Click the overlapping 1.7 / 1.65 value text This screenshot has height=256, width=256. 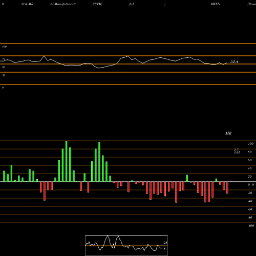pos(237,151)
